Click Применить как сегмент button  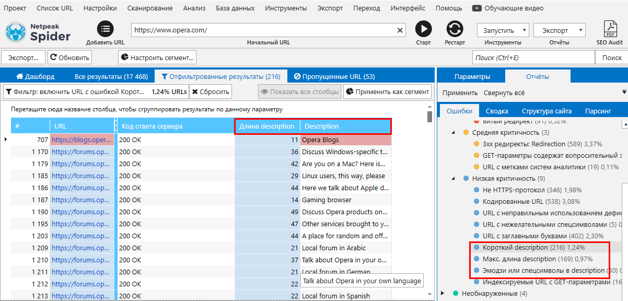[x=387, y=91]
